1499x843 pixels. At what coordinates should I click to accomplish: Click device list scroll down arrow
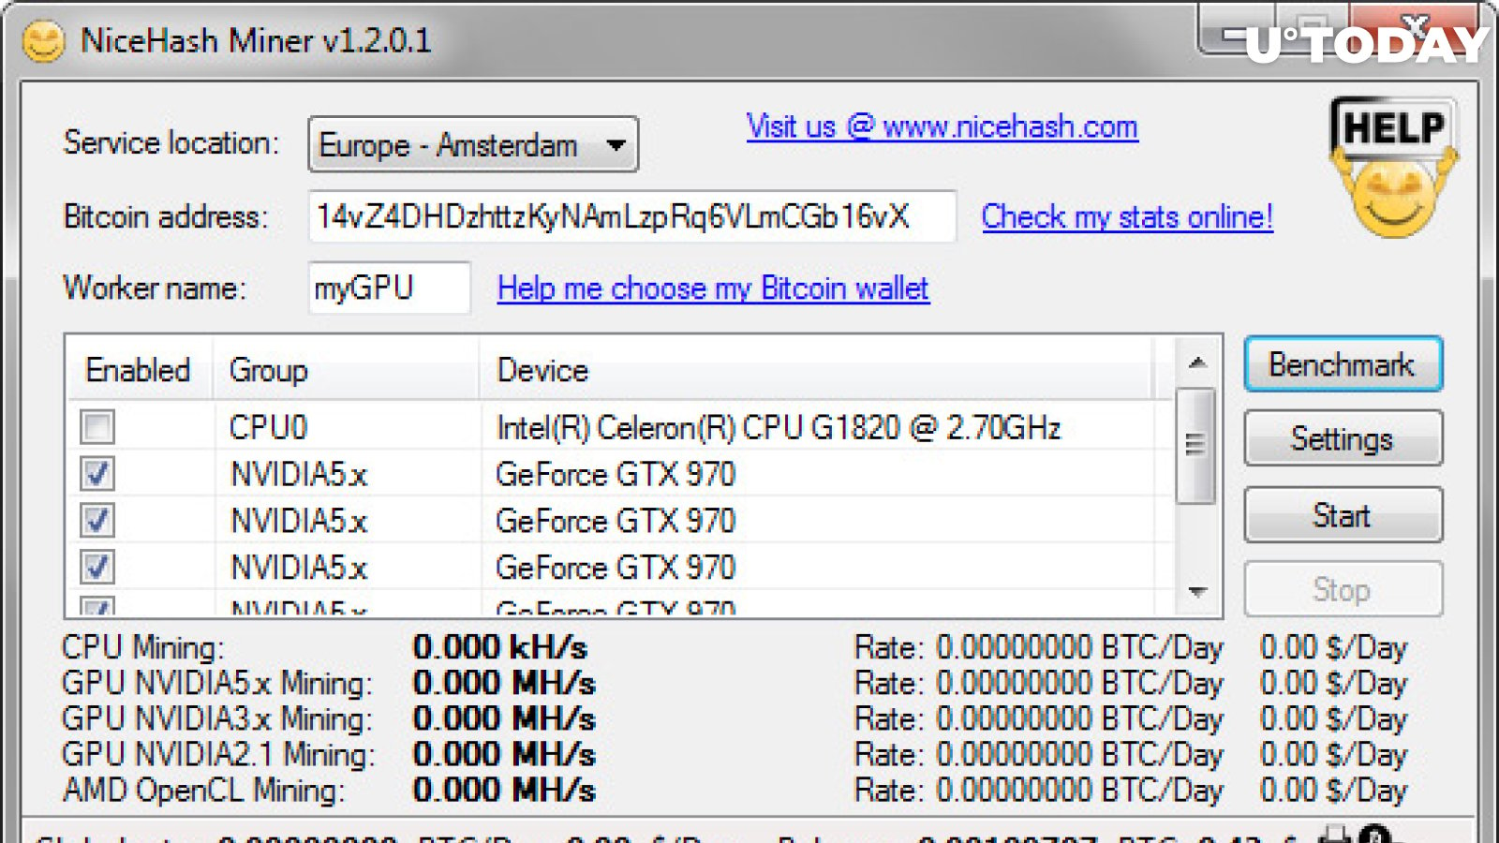[1196, 592]
